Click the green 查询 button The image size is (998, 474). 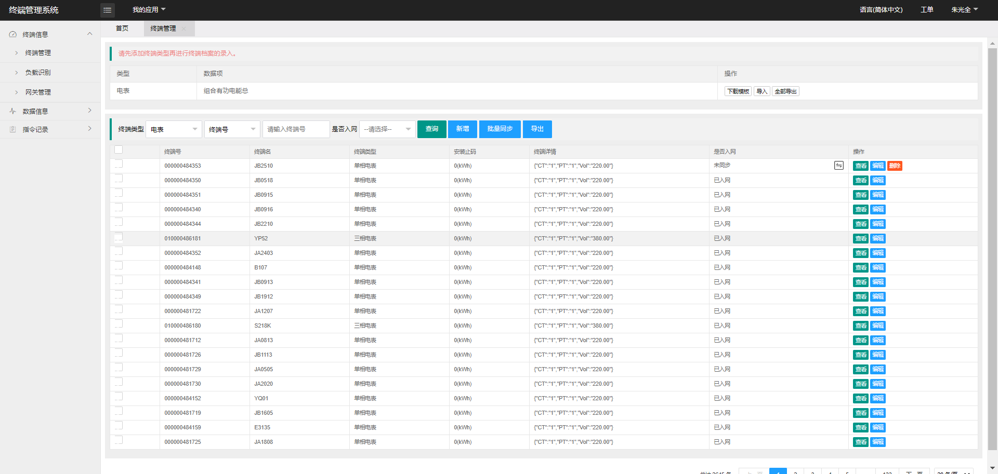[x=431, y=129]
